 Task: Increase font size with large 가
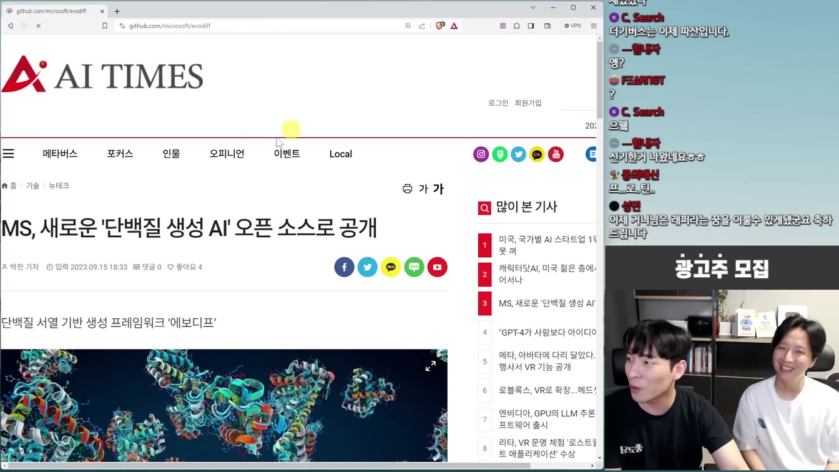pyautogui.click(x=438, y=189)
